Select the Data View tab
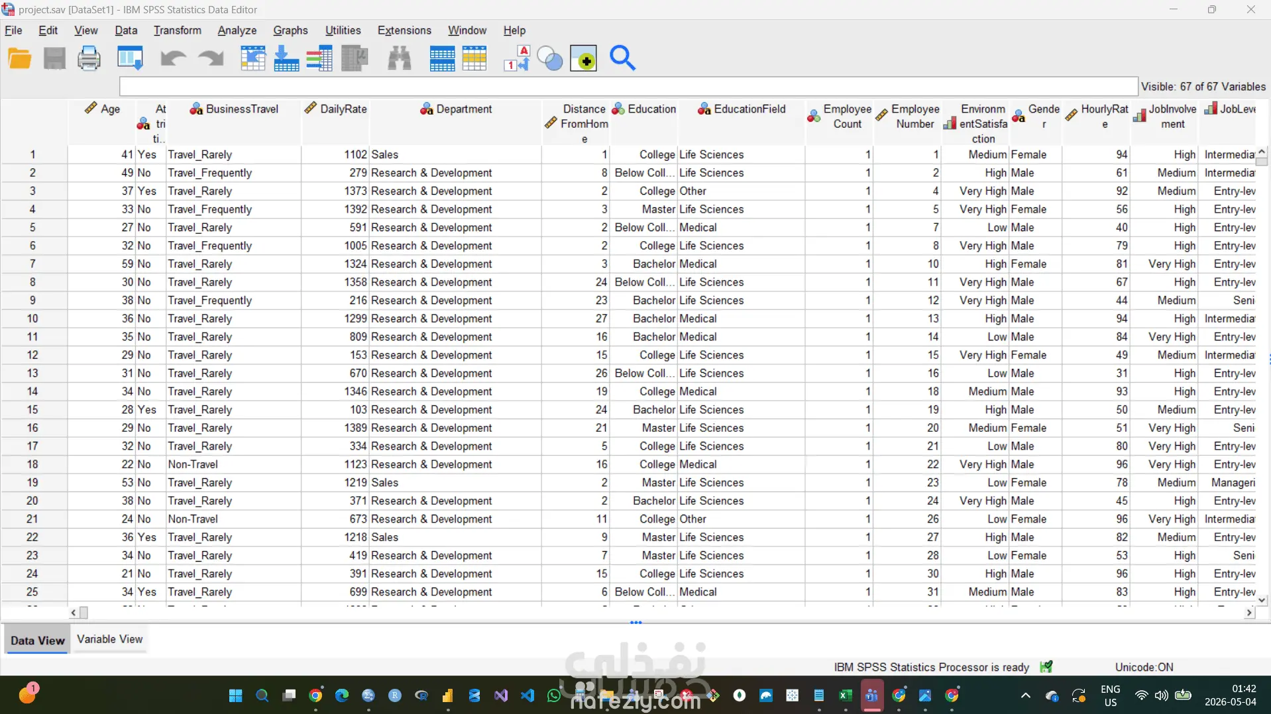 [38, 640]
